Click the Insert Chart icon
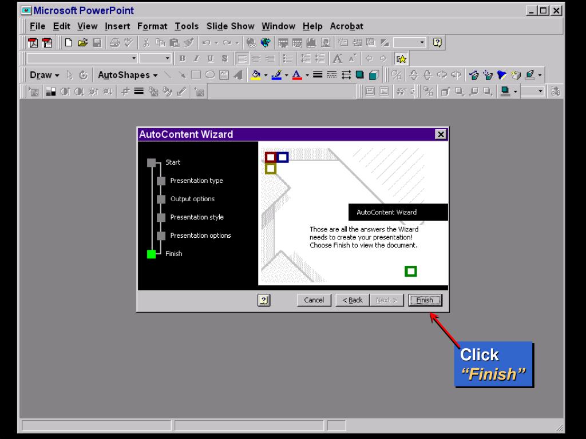This screenshot has width=586, height=439. click(x=311, y=42)
